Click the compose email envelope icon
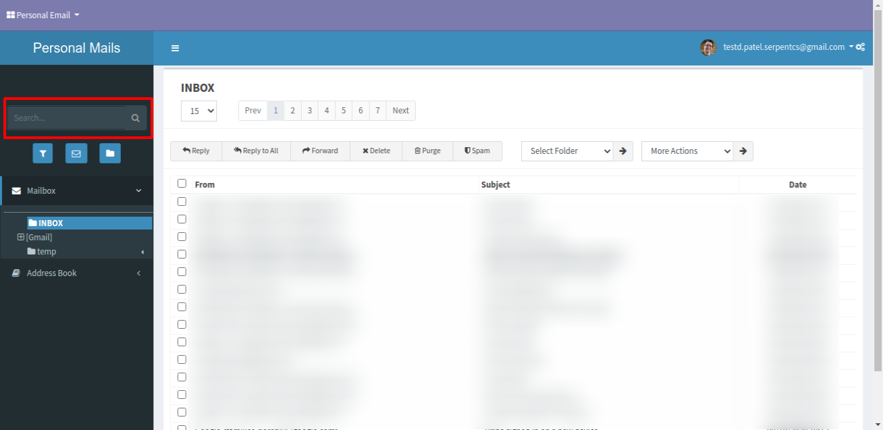This screenshot has height=430, width=883. click(76, 153)
